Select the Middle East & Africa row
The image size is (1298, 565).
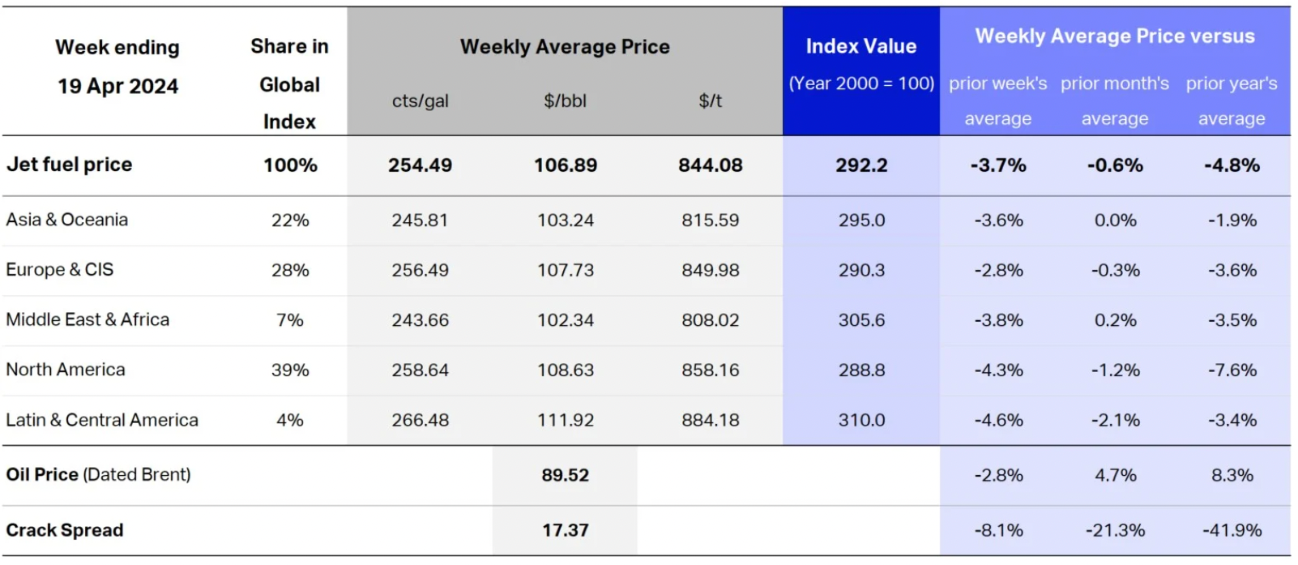pyautogui.click(x=88, y=319)
